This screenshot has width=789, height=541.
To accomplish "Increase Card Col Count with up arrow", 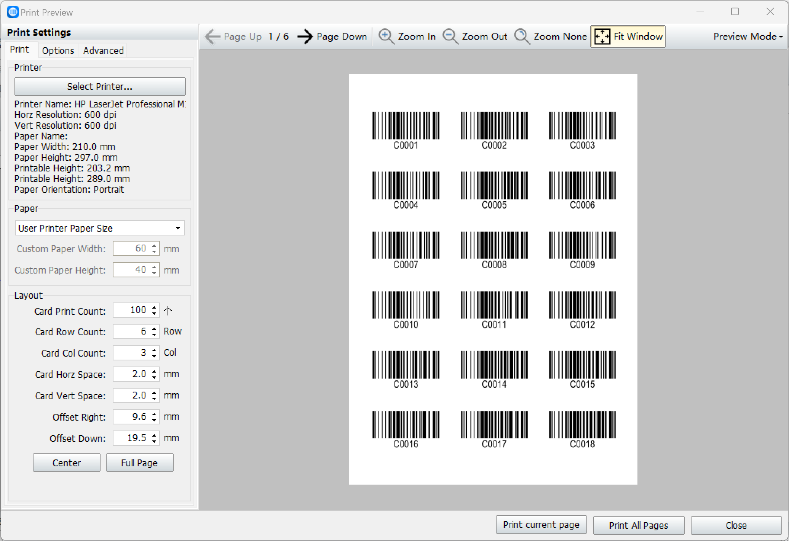I will coord(154,350).
